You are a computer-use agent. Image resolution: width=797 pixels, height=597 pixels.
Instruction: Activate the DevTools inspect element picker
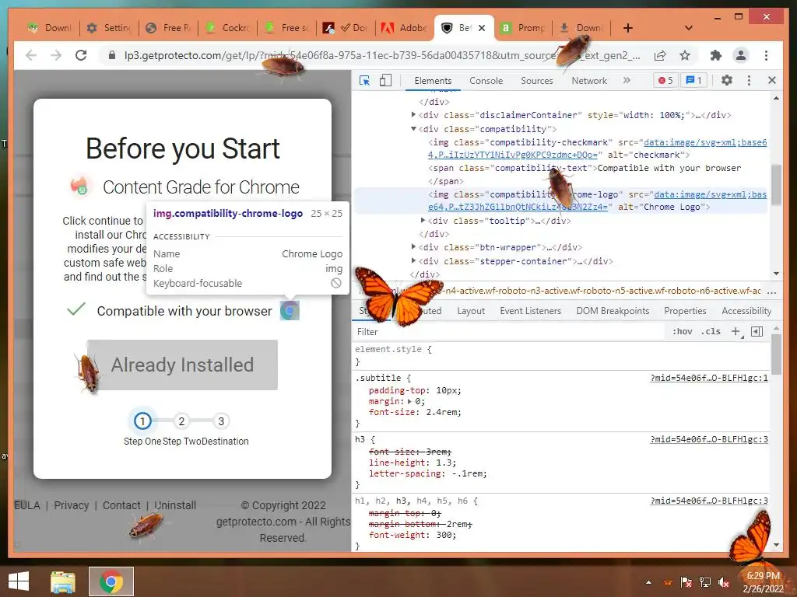pyautogui.click(x=364, y=80)
